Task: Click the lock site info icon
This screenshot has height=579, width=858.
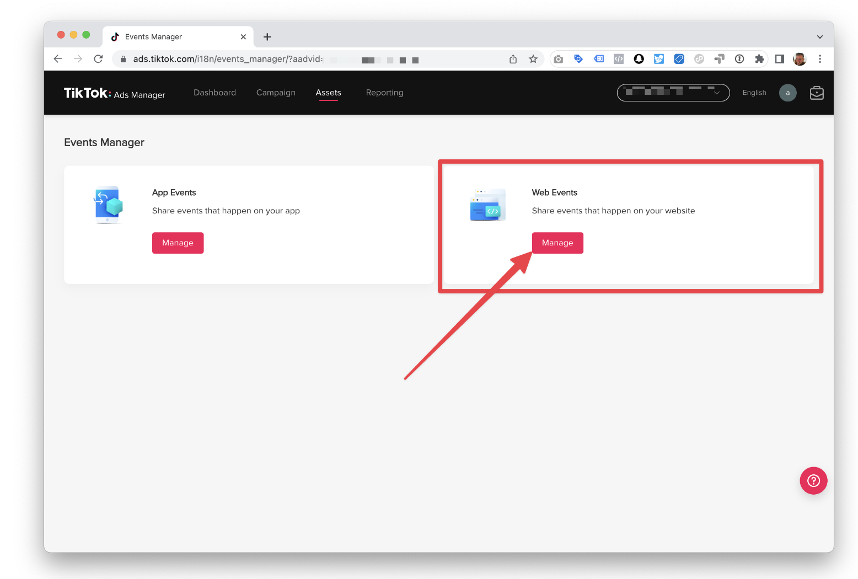Action: 123,59
